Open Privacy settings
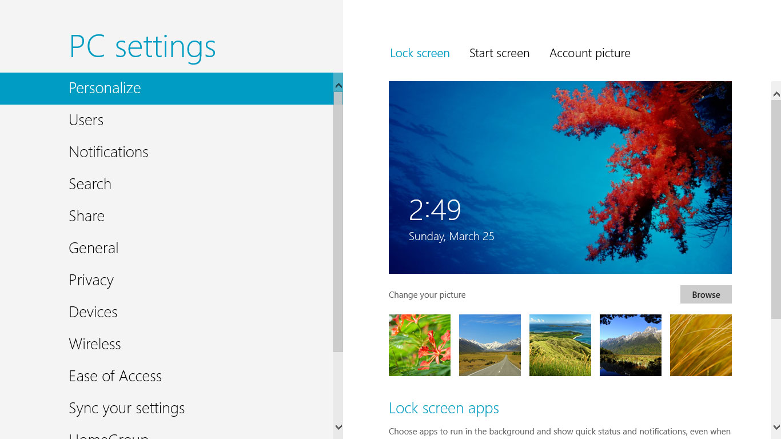 pyautogui.click(x=167, y=280)
